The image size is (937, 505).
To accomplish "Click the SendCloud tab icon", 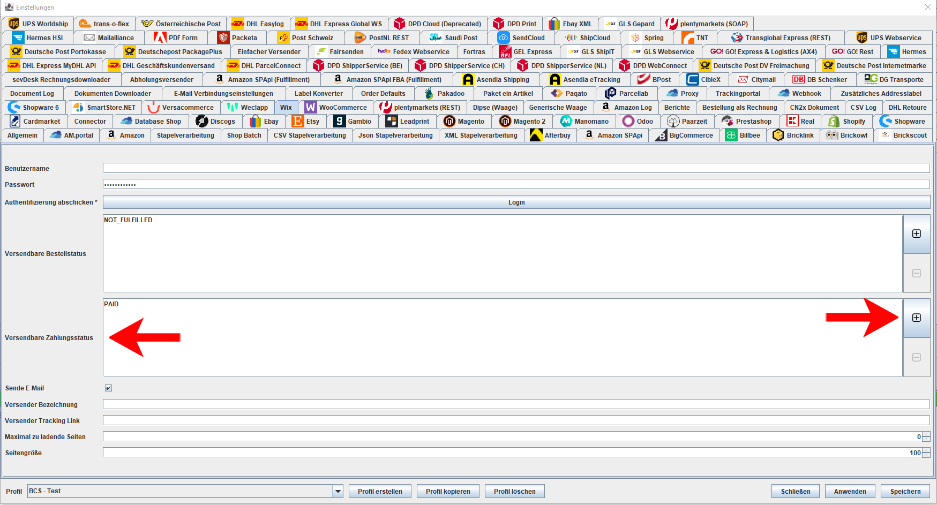I will [504, 37].
